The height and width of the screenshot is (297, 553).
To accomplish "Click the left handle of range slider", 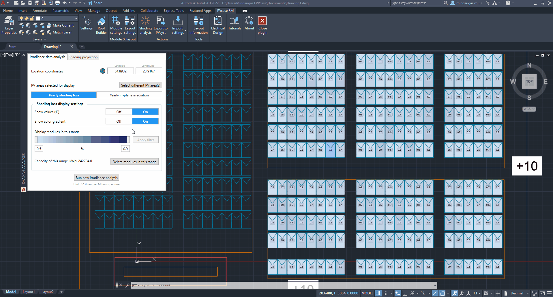I will [36, 140].
